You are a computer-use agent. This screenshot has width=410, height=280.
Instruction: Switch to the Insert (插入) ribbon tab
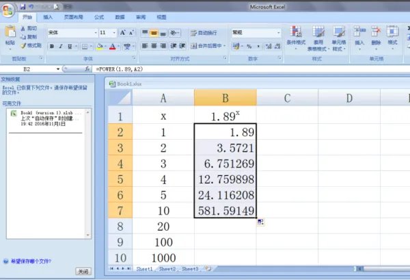pos(47,16)
